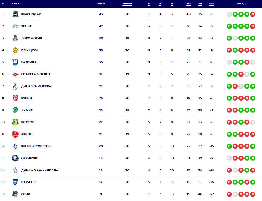Image resolution: width=262 pixels, height=201 pixels.
Task: Click the Akhmat club crest
Action: (15, 110)
